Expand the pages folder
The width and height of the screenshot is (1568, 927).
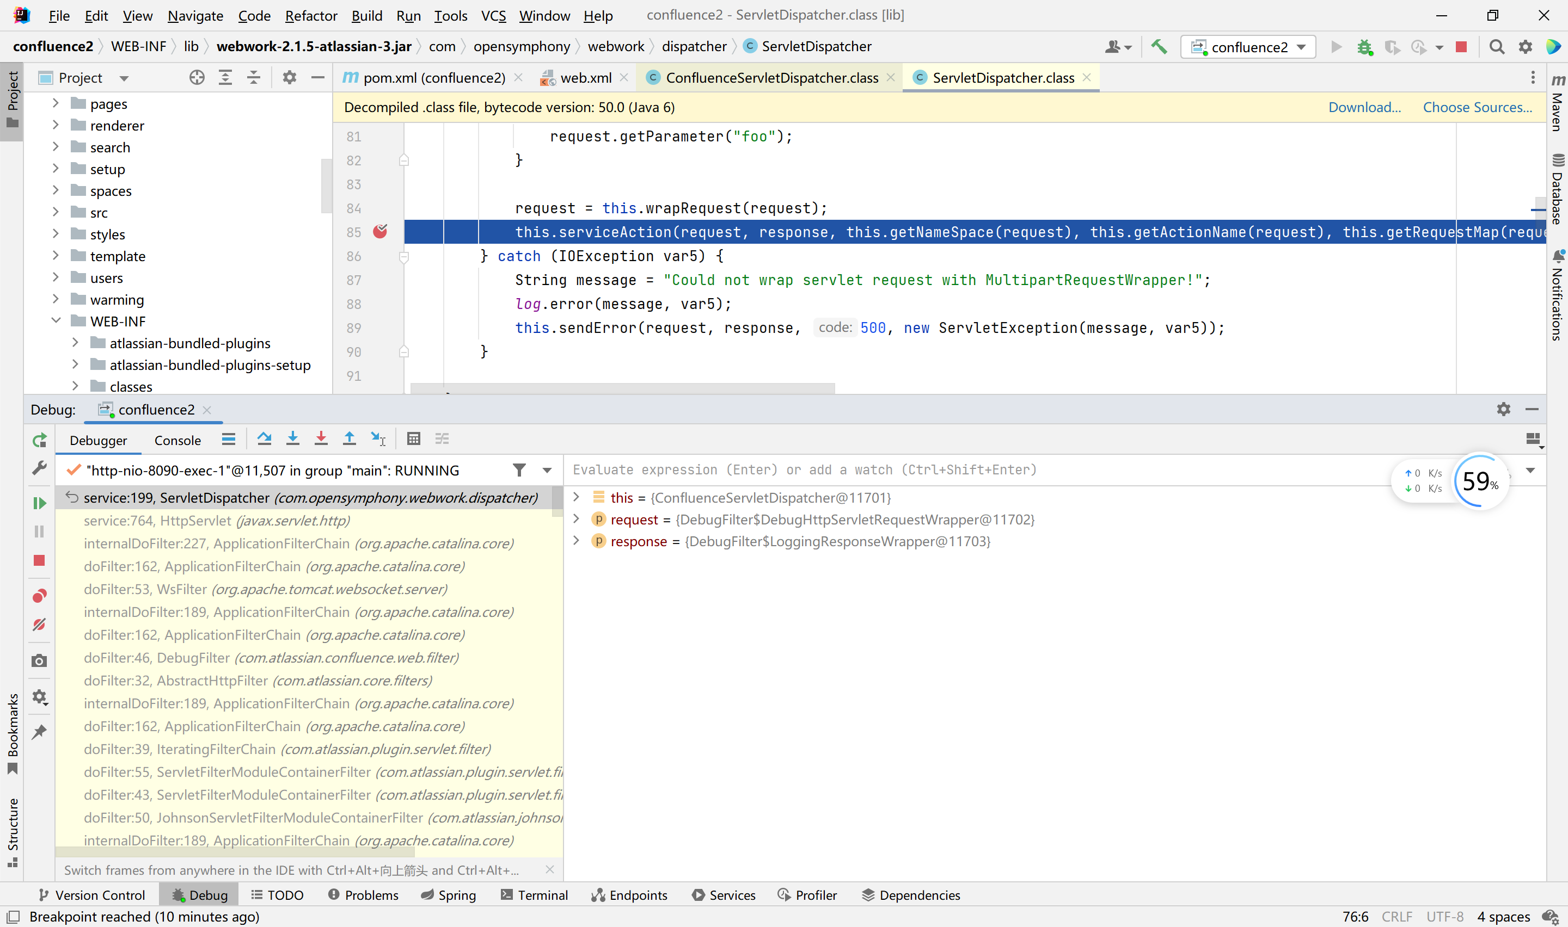coord(56,103)
